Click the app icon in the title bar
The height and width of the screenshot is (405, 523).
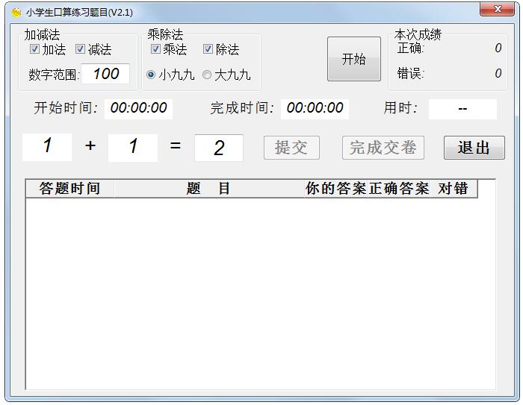click(x=16, y=13)
